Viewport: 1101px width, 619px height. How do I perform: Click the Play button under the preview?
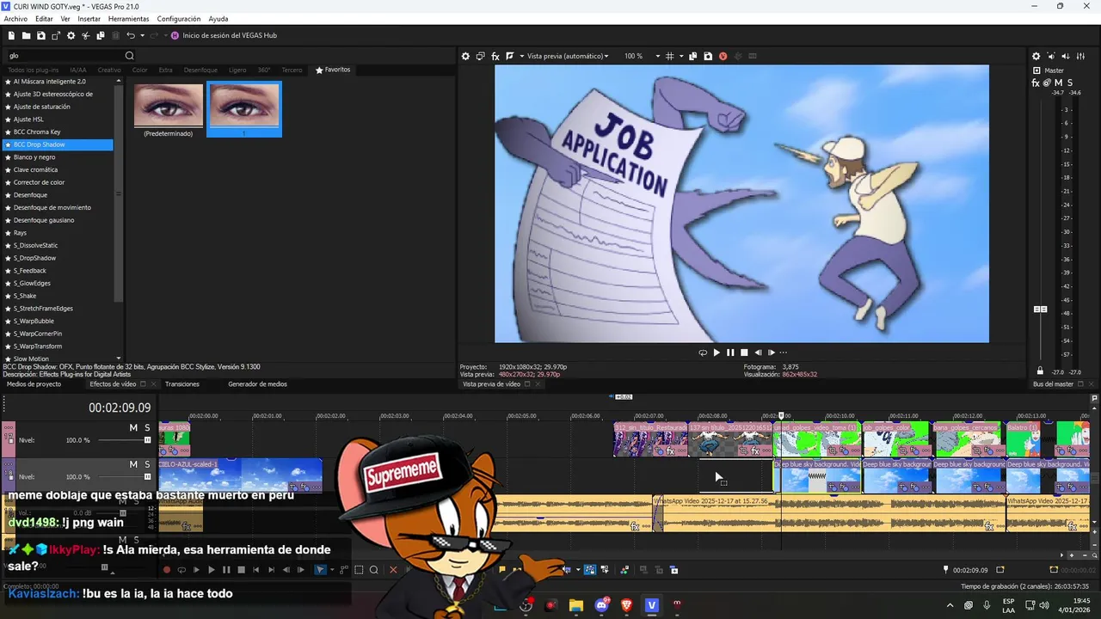point(717,352)
